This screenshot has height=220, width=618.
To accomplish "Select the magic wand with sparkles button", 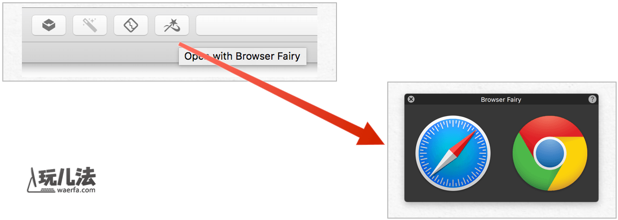I will pos(90,25).
